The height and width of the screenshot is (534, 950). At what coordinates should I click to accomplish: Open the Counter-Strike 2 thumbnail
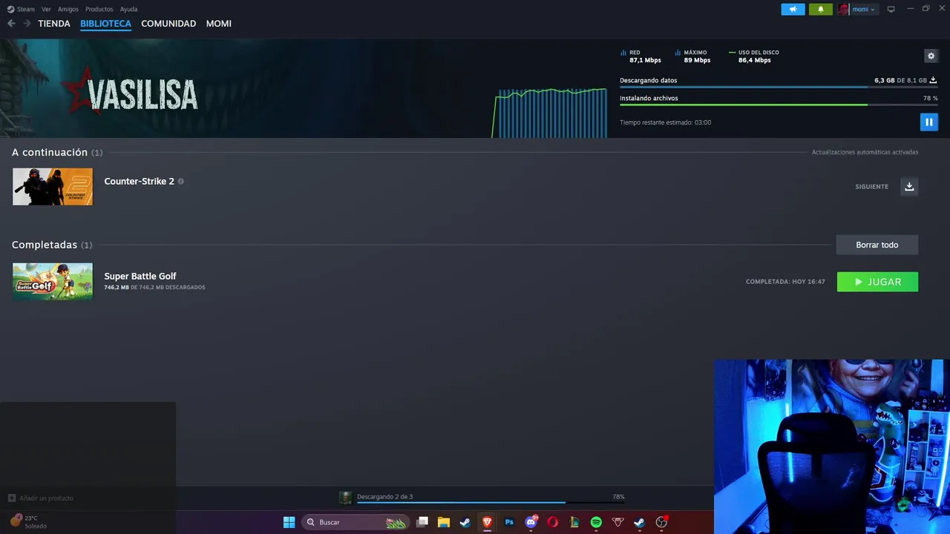coord(53,186)
